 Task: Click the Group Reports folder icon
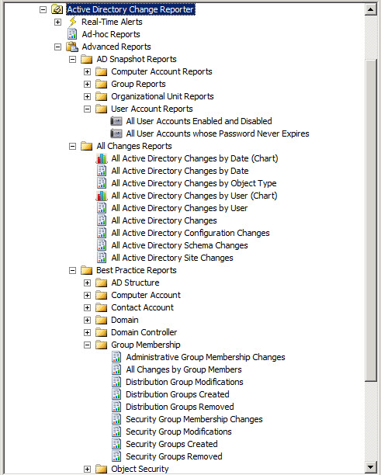coord(102,84)
